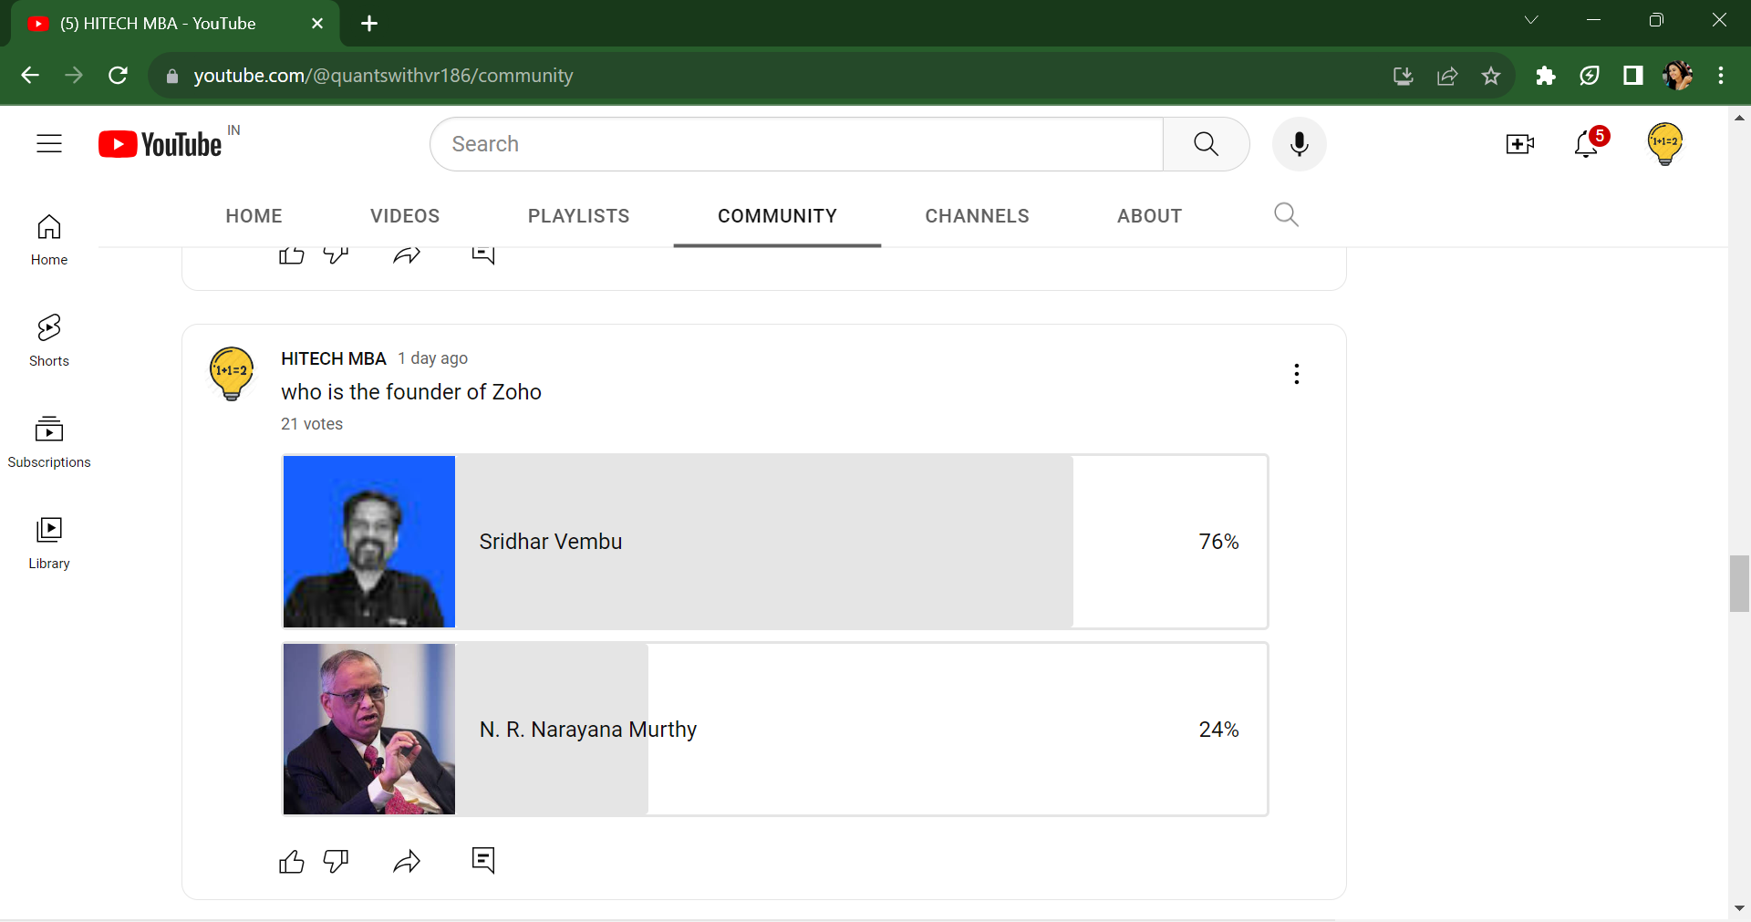This screenshot has width=1751, height=922.
Task: Select the COMMUNITY channel tab
Action: click(777, 216)
